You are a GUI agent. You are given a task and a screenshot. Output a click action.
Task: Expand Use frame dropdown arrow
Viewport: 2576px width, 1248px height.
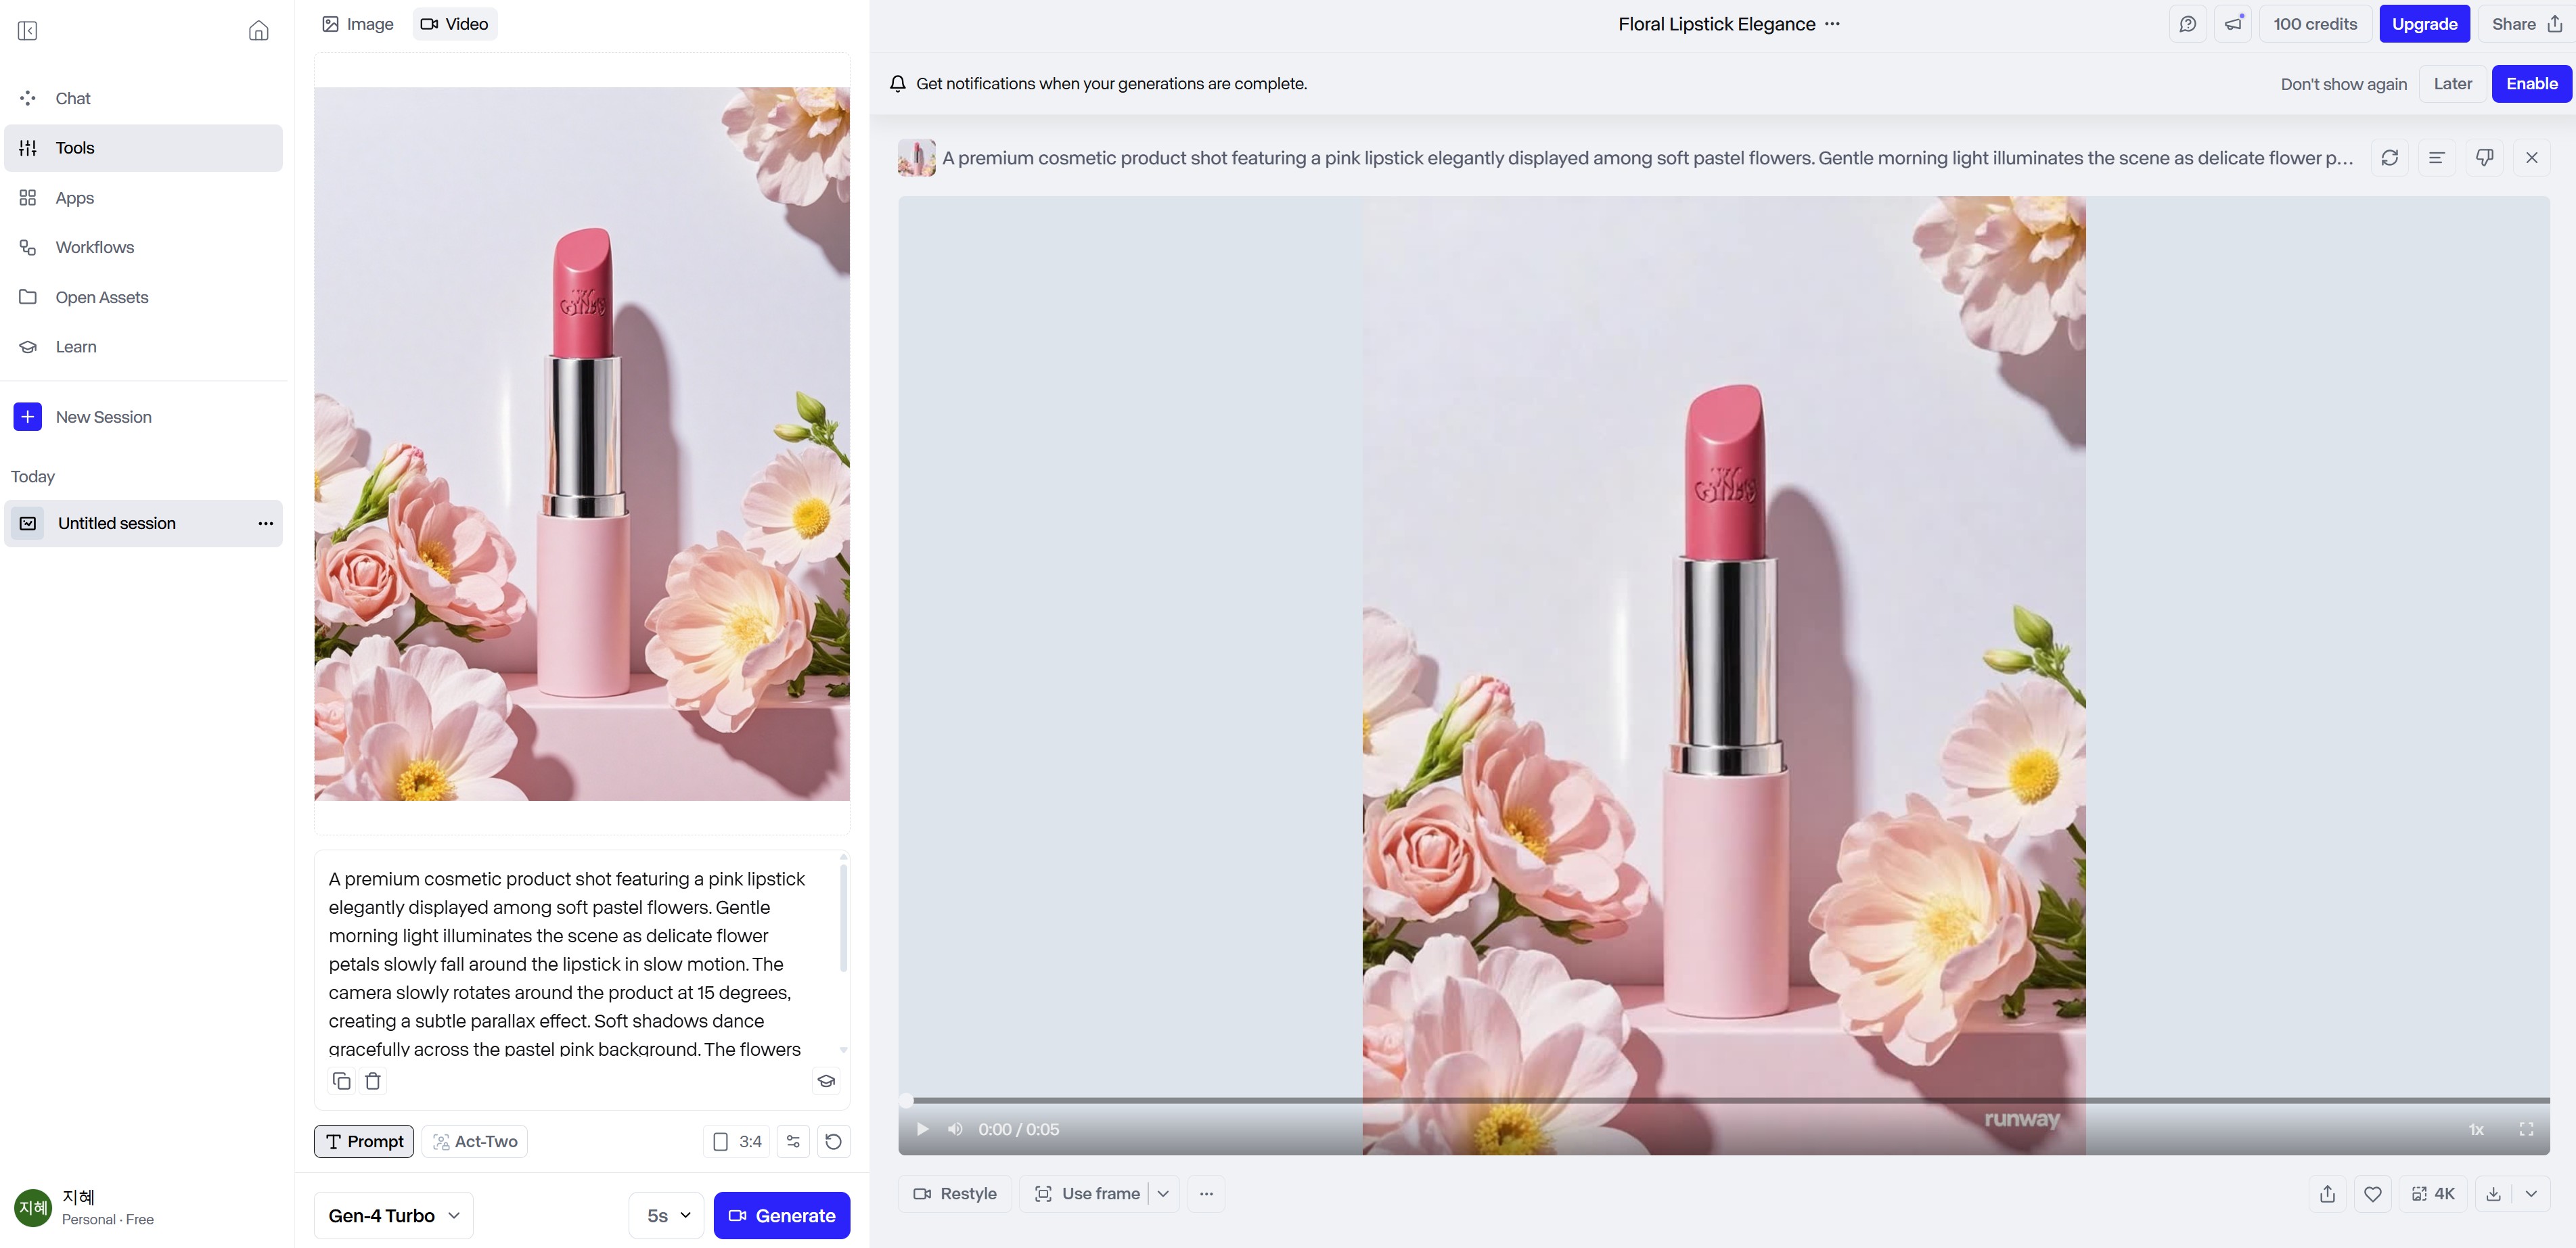pos(1163,1194)
